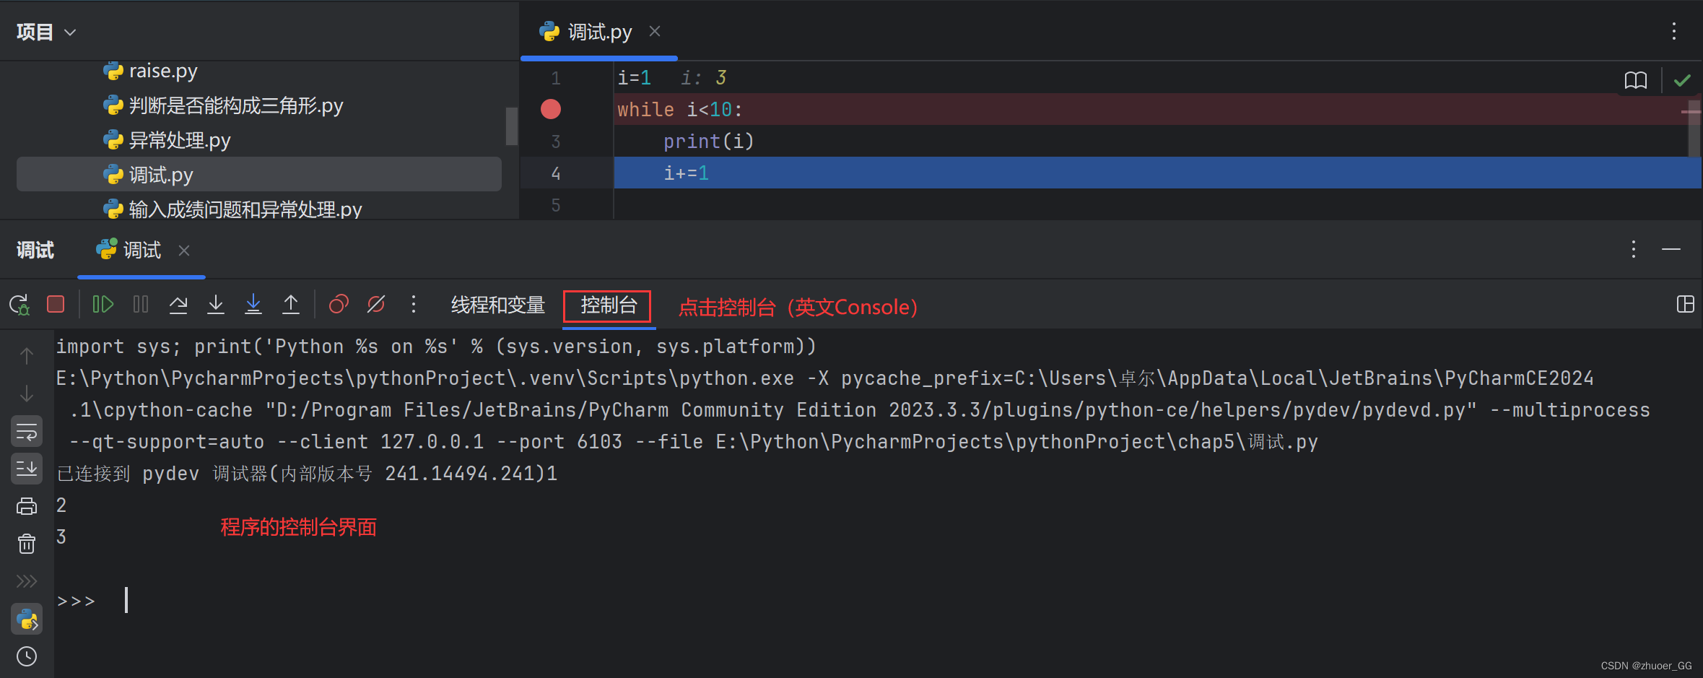Screen dimensions: 1703x678
Task: Switch to the 控制台 tab
Action: pyautogui.click(x=607, y=306)
